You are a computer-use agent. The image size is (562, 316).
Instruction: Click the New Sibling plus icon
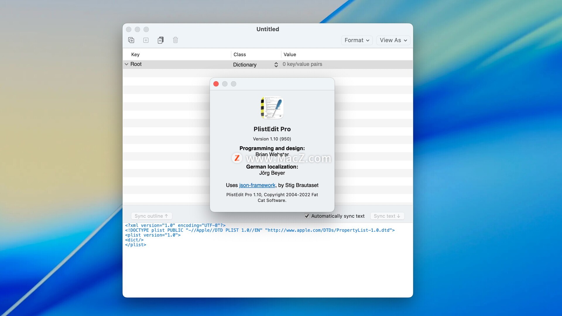click(146, 40)
